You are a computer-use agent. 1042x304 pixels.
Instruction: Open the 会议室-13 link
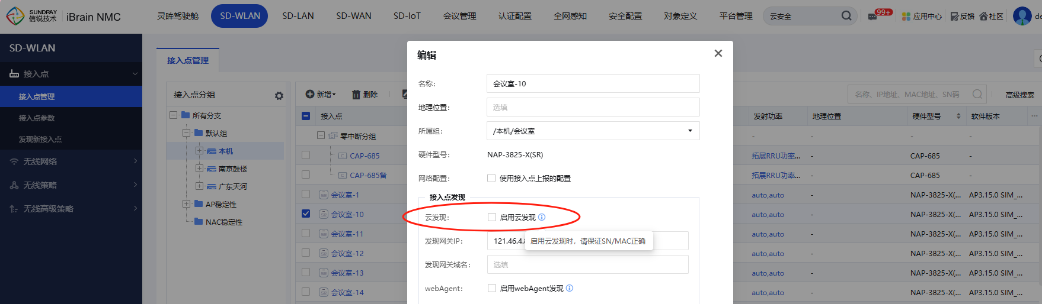[347, 273]
